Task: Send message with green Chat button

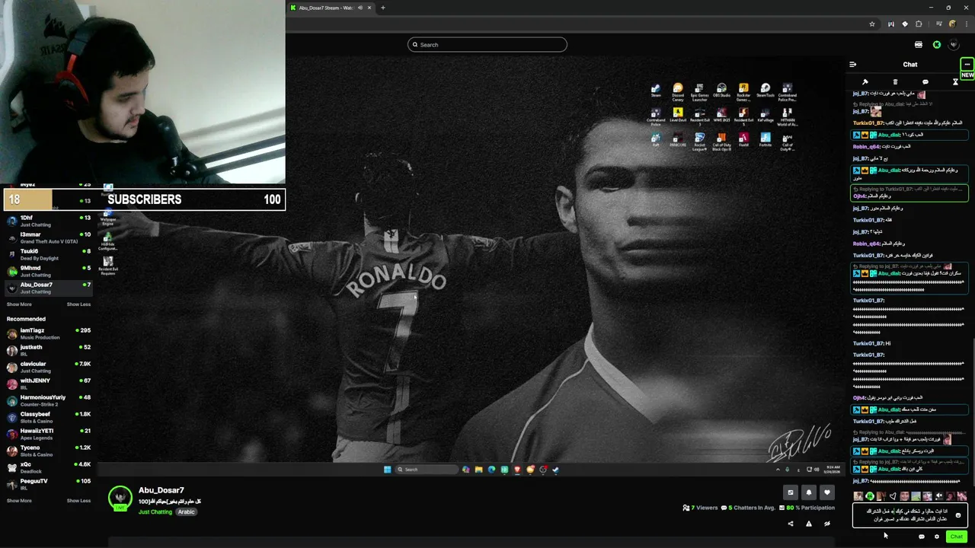Action: (x=956, y=537)
